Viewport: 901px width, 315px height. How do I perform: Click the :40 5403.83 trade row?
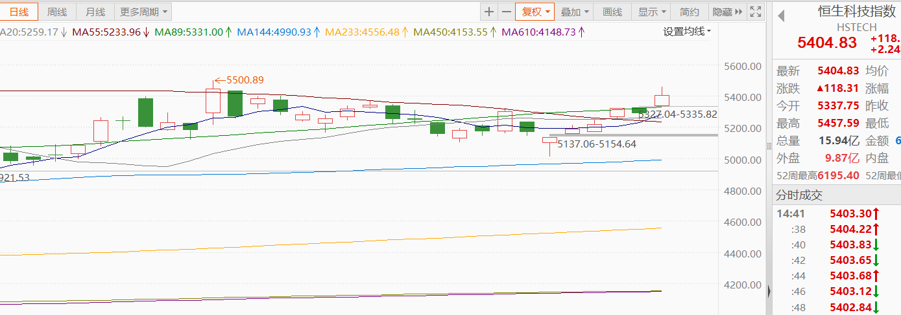pyautogui.click(x=837, y=244)
